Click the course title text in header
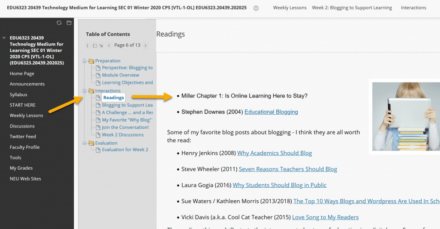Viewport: 440px width, 229px height. point(127,8)
